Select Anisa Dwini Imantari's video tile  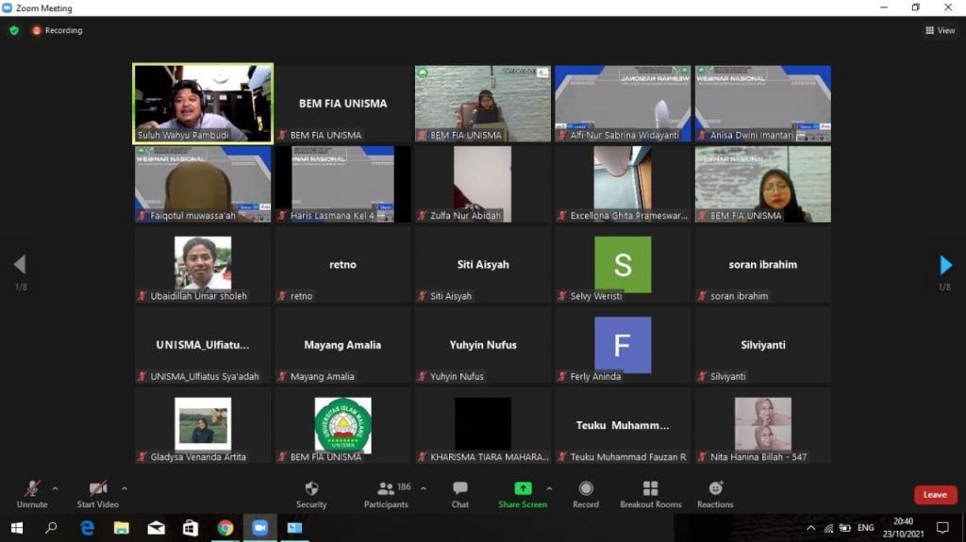click(x=762, y=104)
